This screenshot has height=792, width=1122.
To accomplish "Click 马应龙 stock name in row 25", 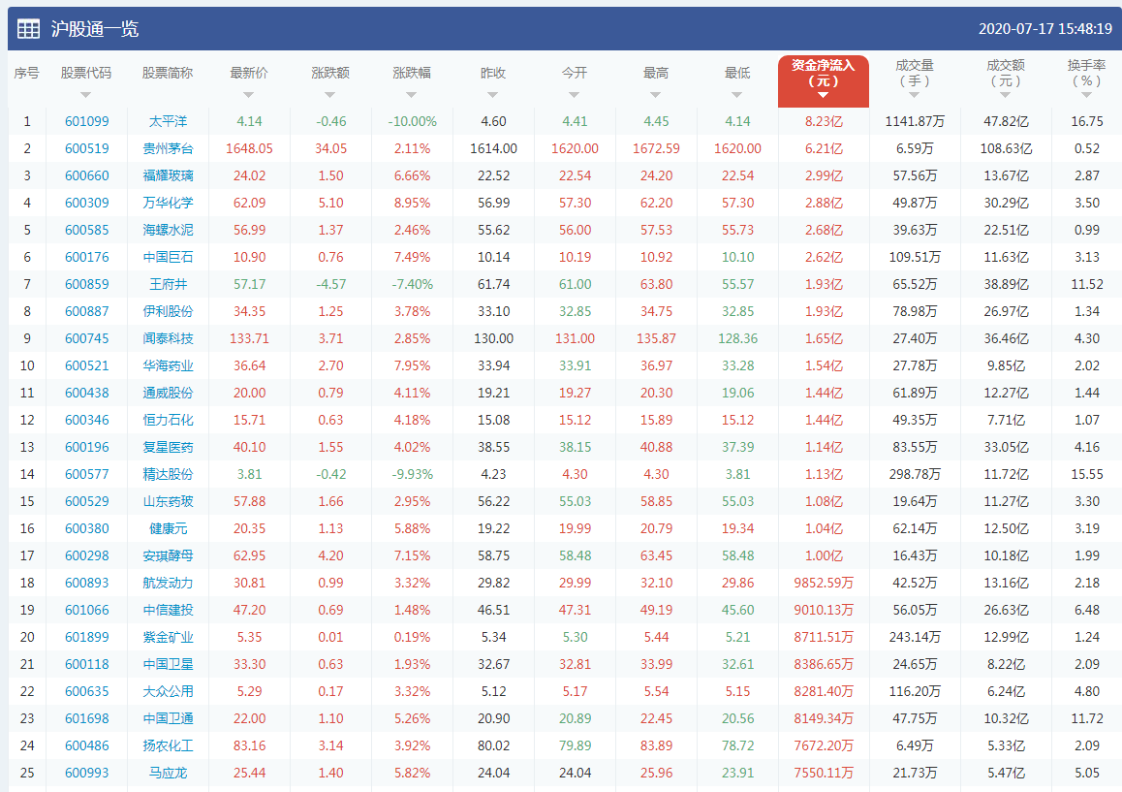I will (x=168, y=773).
